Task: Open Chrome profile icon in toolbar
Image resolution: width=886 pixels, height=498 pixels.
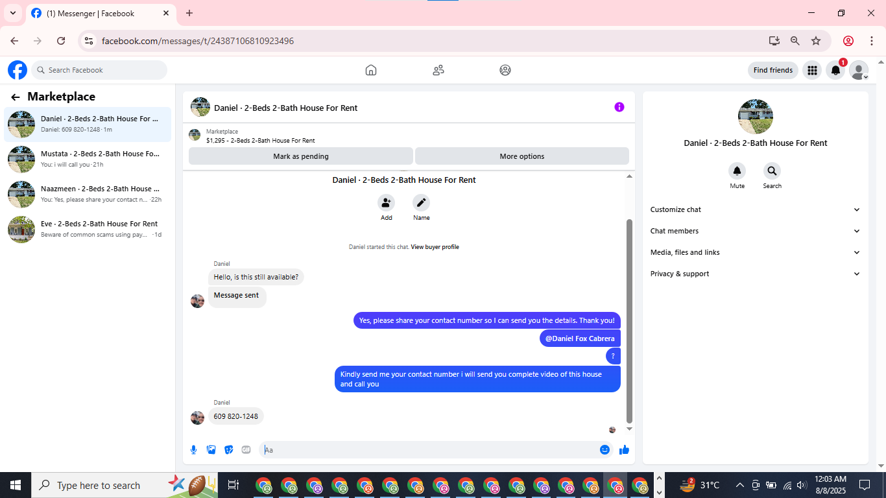Action: click(x=848, y=41)
